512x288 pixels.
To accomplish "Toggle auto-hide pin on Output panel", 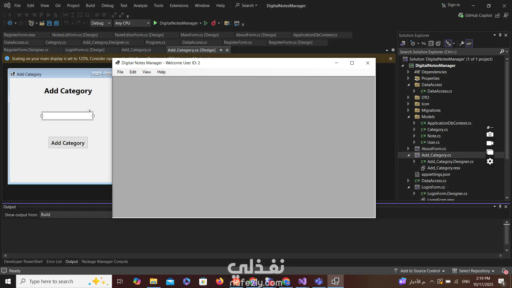I will [500, 207].
